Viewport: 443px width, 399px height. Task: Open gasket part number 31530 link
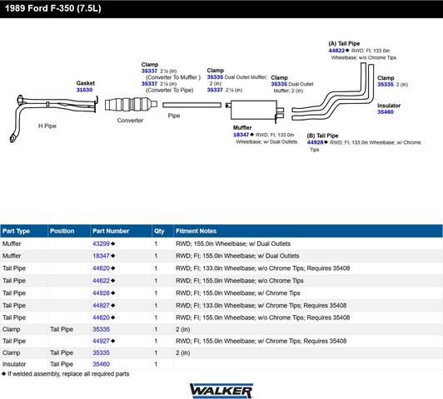[x=84, y=90]
